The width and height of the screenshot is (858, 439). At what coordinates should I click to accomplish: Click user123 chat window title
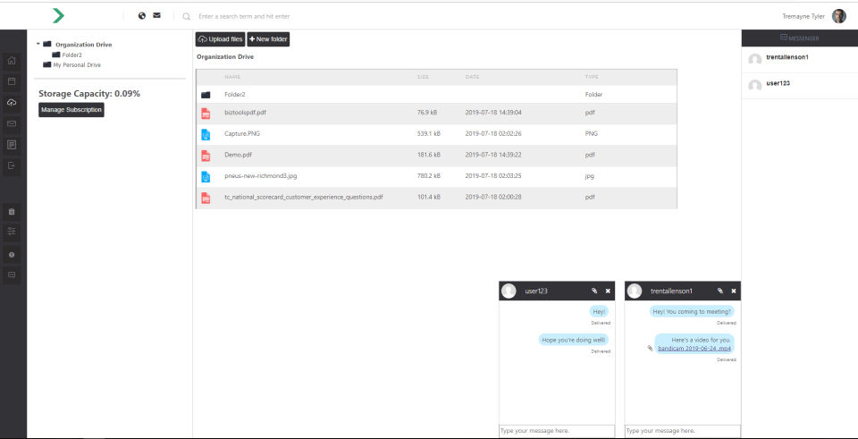pos(535,291)
